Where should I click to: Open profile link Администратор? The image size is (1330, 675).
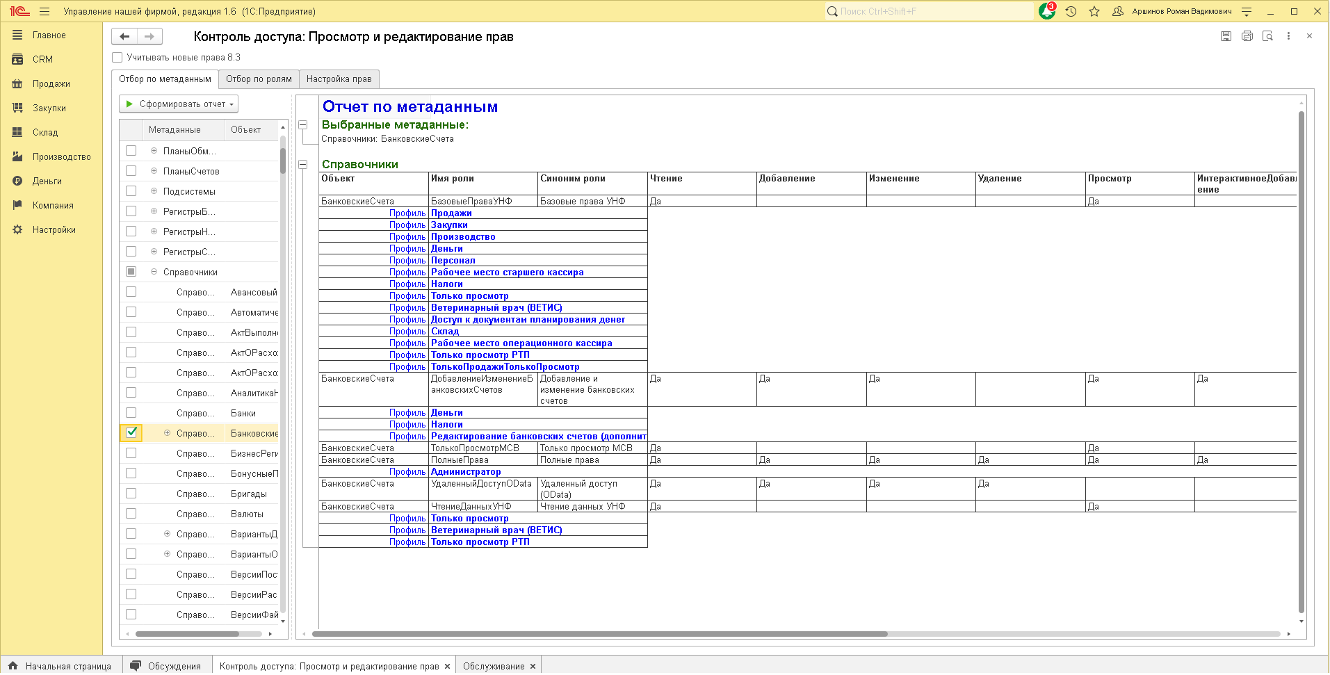point(466,472)
